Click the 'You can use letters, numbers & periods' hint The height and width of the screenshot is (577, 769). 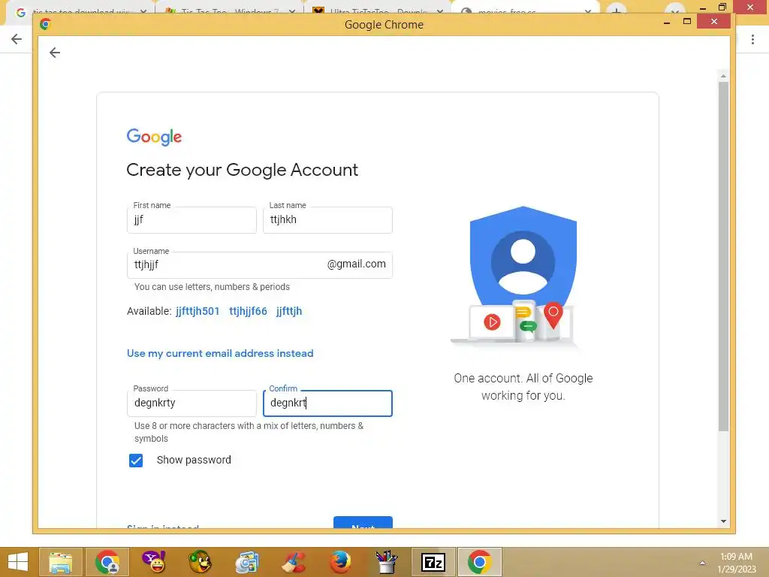coord(212,287)
